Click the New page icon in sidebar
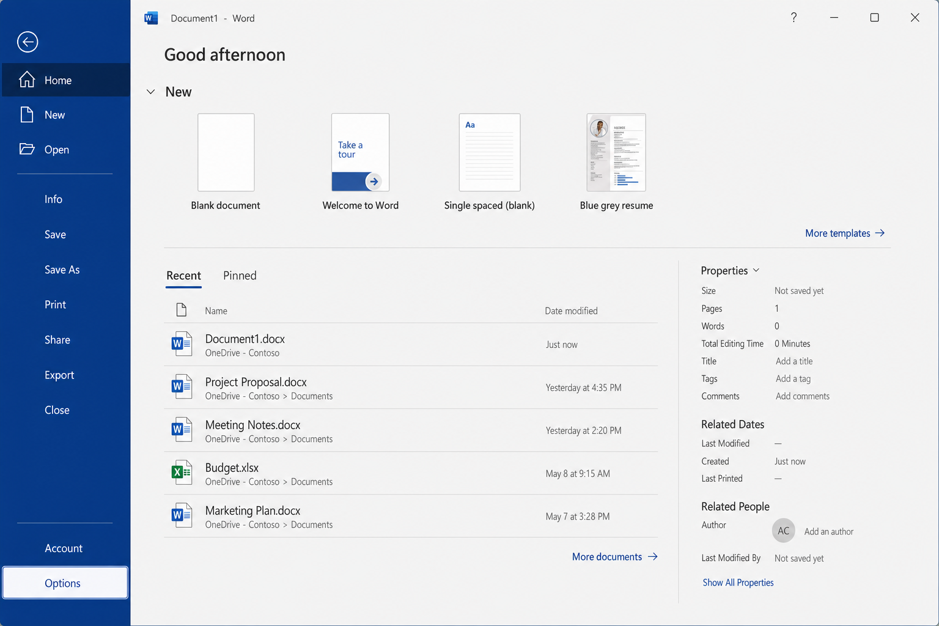 coord(27,114)
